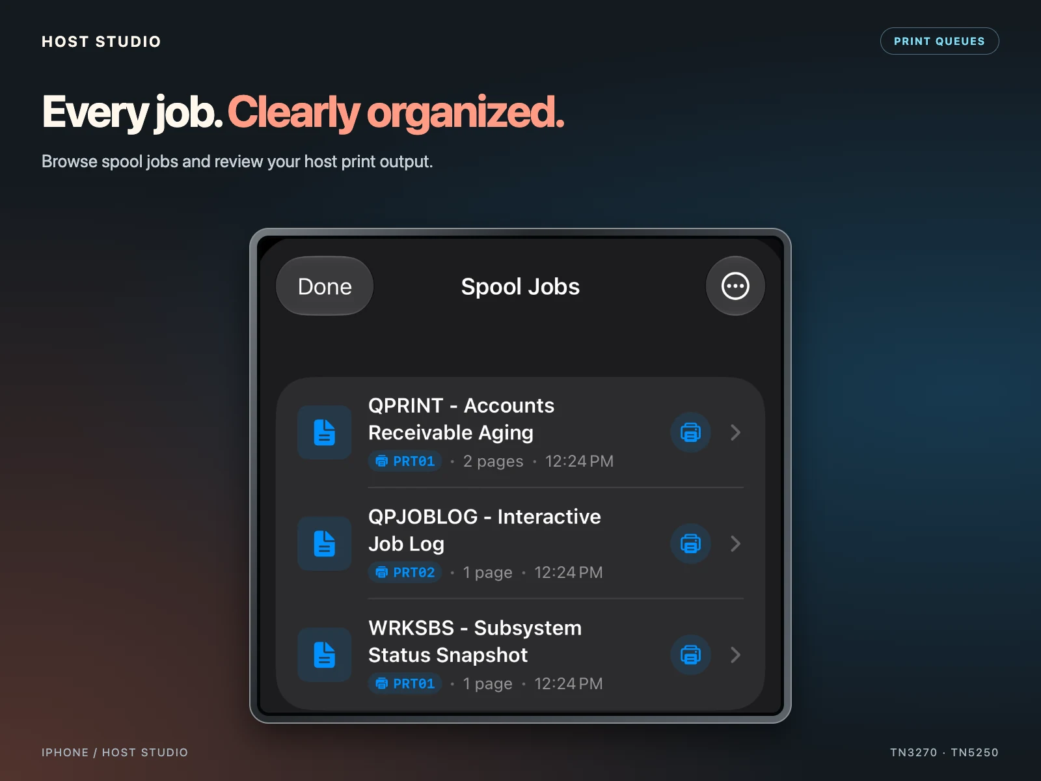Screen dimensions: 1041x781
Task: Select PRT02 printer tag on QPJOBLOG row
Action: (405, 573)
